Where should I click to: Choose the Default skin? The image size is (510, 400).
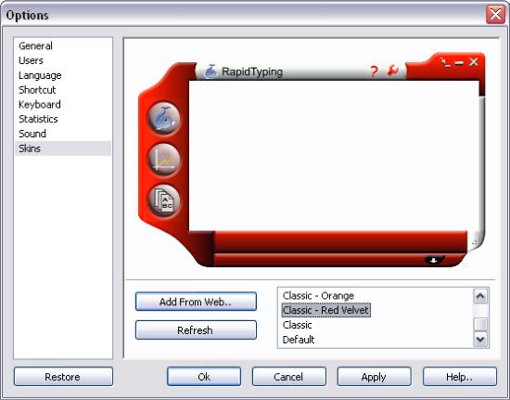299,340
